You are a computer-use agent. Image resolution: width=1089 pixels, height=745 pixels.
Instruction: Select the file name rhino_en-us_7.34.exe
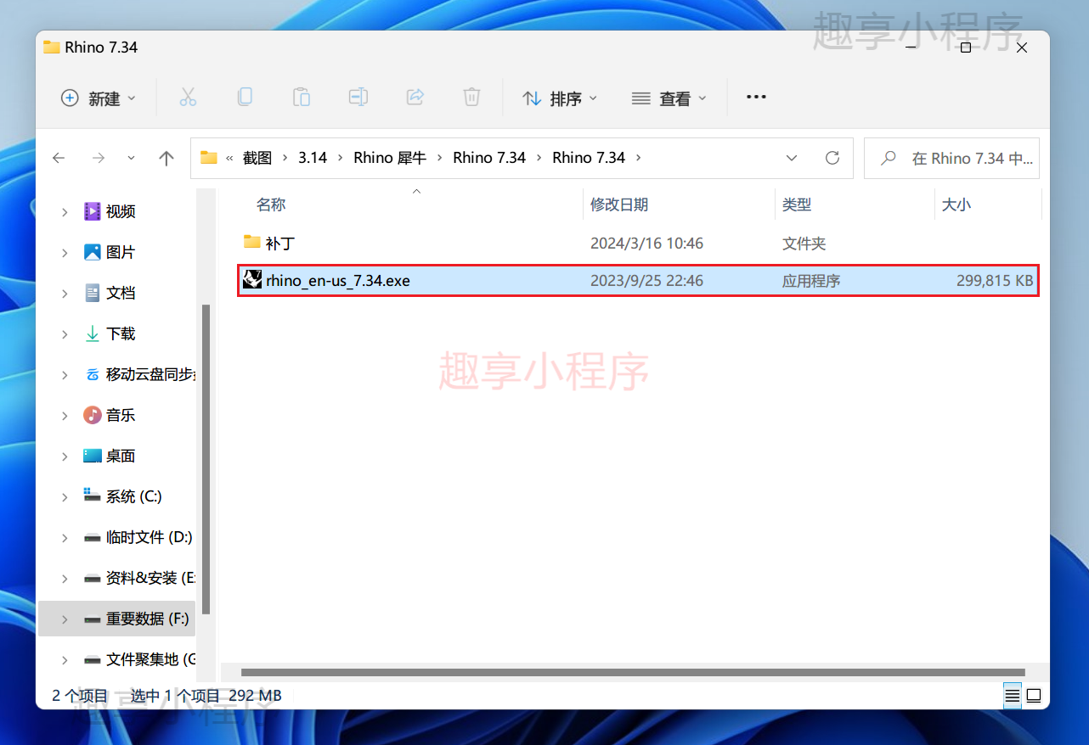(x=338, y=281)
